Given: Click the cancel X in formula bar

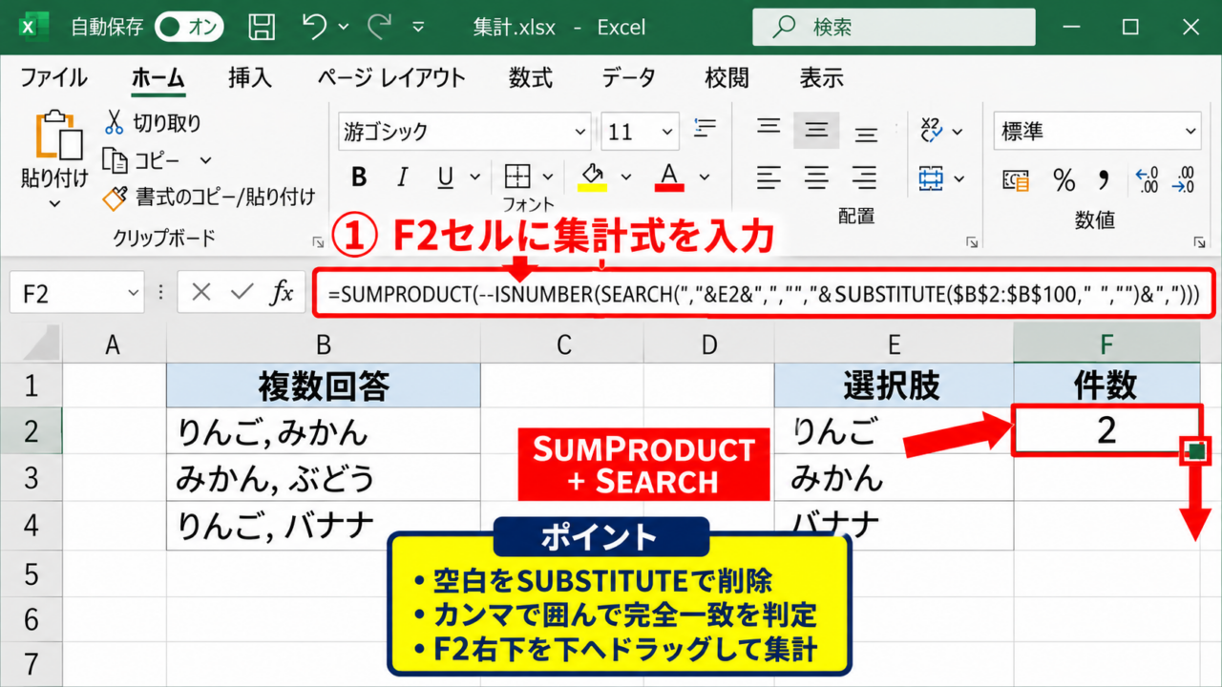Looking at the screenshot, I should (200, 293).
